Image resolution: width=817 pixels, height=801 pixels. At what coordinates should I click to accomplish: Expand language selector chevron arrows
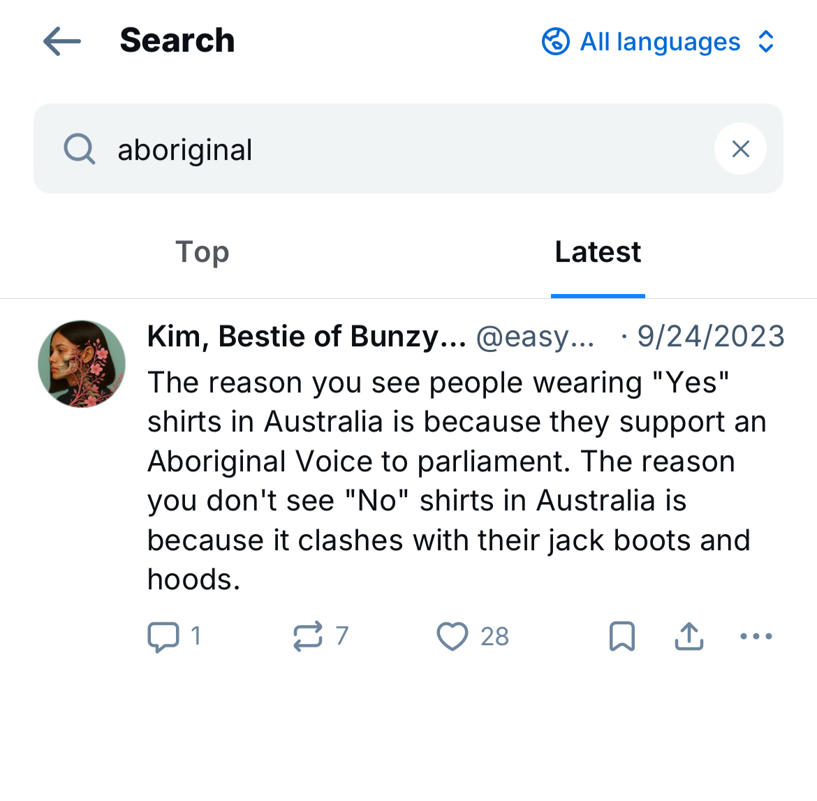click(x=766, y=42)
